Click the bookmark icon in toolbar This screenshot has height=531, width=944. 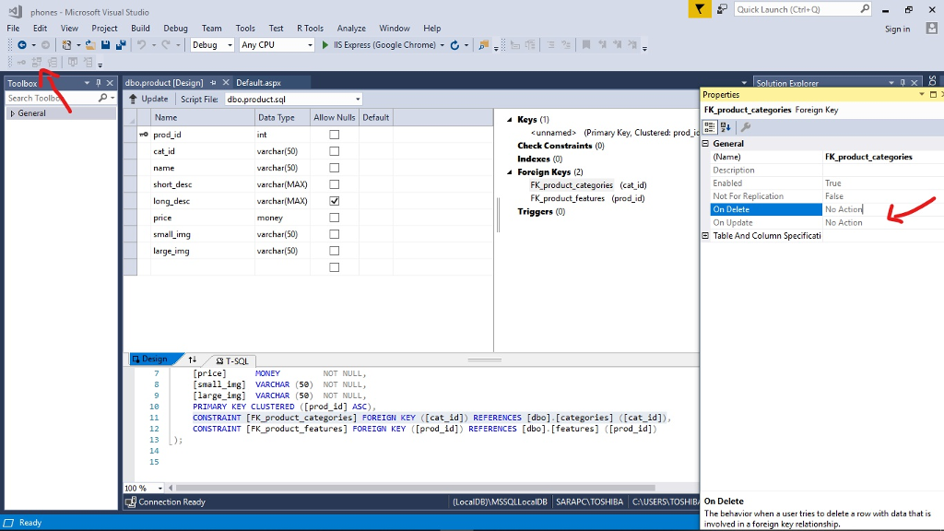click(585, 45)
